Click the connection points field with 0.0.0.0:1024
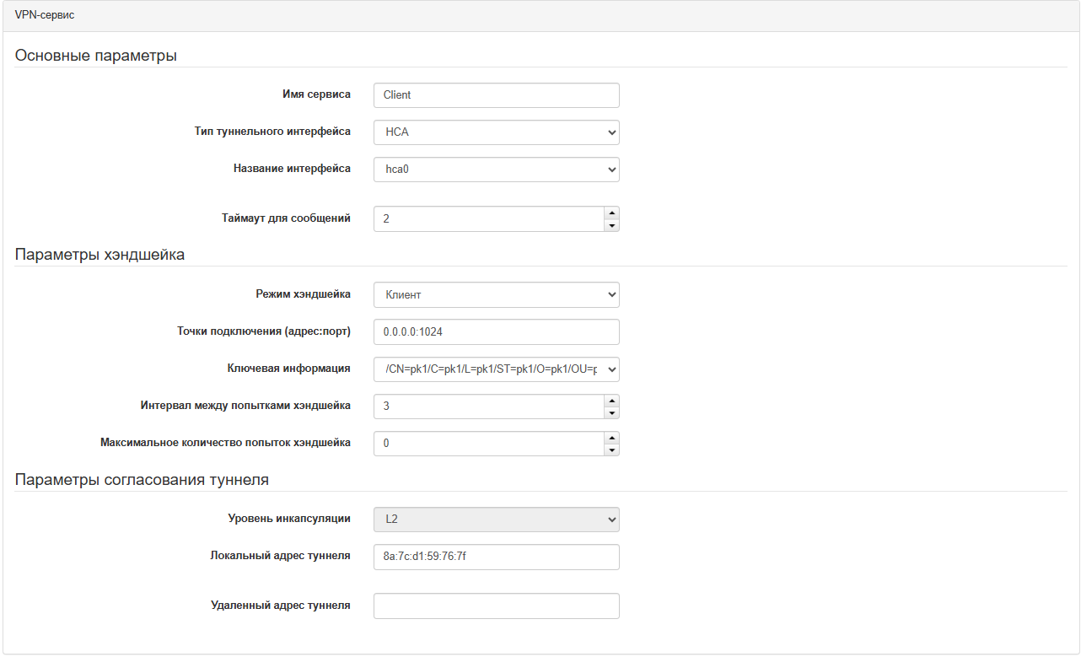Image resolution: width=1081 pixels, height=657 pixels. click(x=496, y=332)
